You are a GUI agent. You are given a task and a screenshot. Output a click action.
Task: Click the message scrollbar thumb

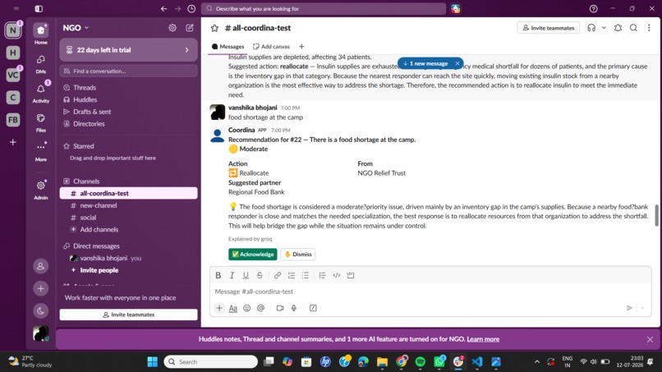tap(656, 215)
